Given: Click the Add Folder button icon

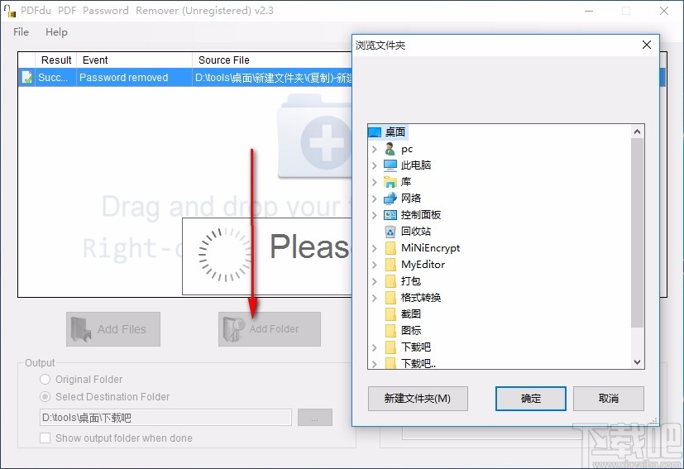Looking at the screenshot, I should tap(233, 329).
